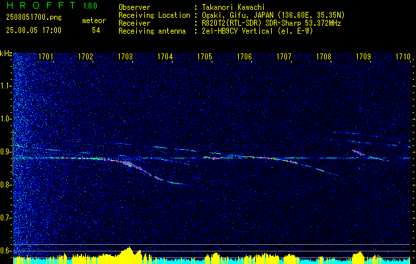Click the 1703 time marker
416x264 pixels.
point(125,57)
